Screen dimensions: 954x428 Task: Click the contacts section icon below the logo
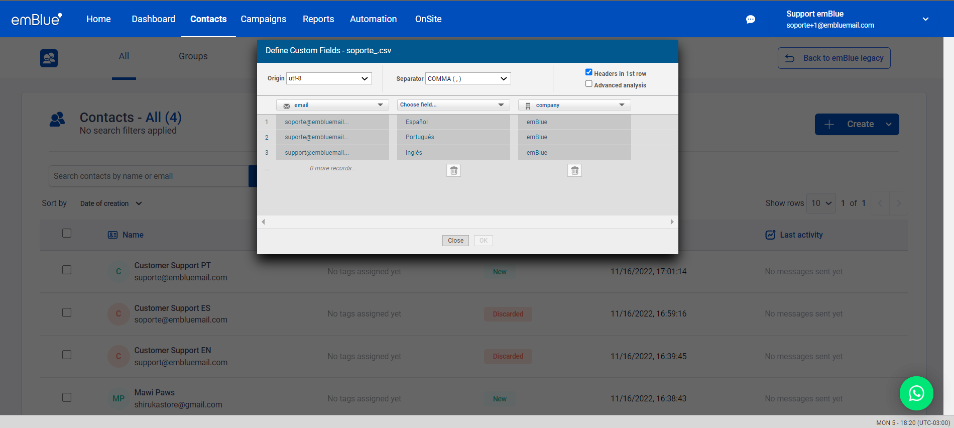pos(49,58)
